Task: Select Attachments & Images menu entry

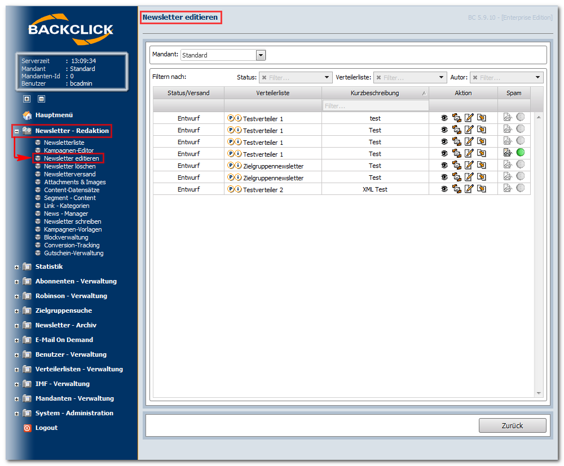Action: (x=75, y=182)
